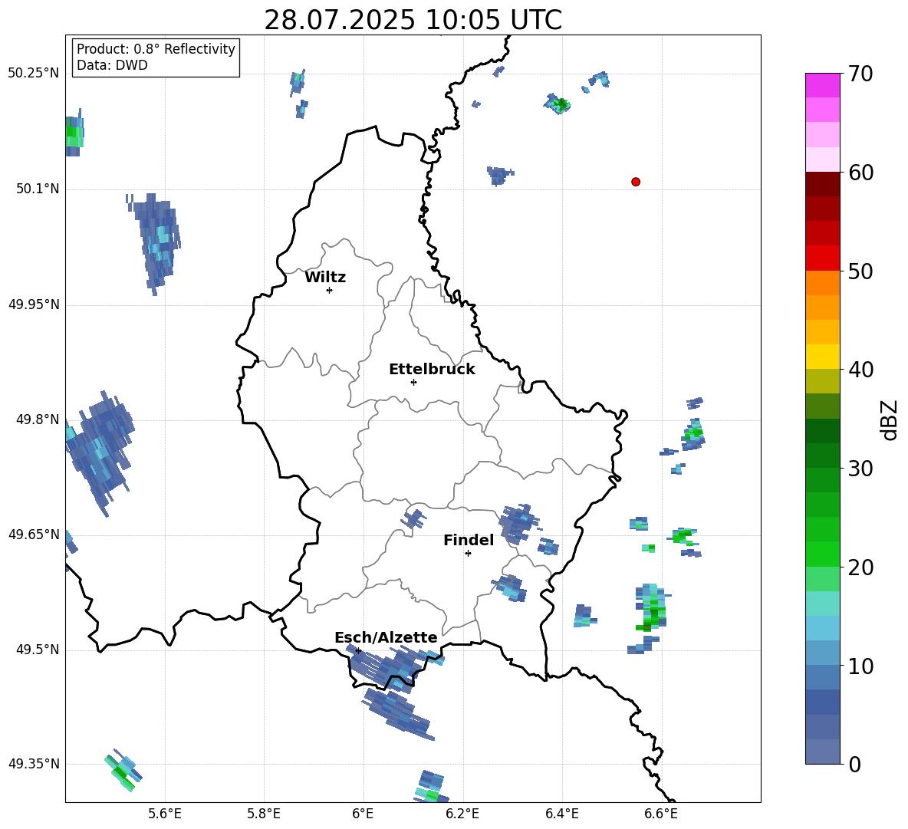This screenshot has height=829, width=908.
Task: Click the 50.1°N latitude label
Action: click(x=38, y=189)
